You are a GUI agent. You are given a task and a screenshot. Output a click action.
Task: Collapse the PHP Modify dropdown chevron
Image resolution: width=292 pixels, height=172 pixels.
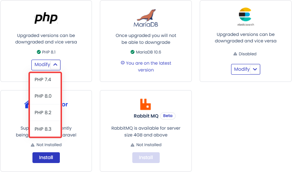click(x=55, y=65)
